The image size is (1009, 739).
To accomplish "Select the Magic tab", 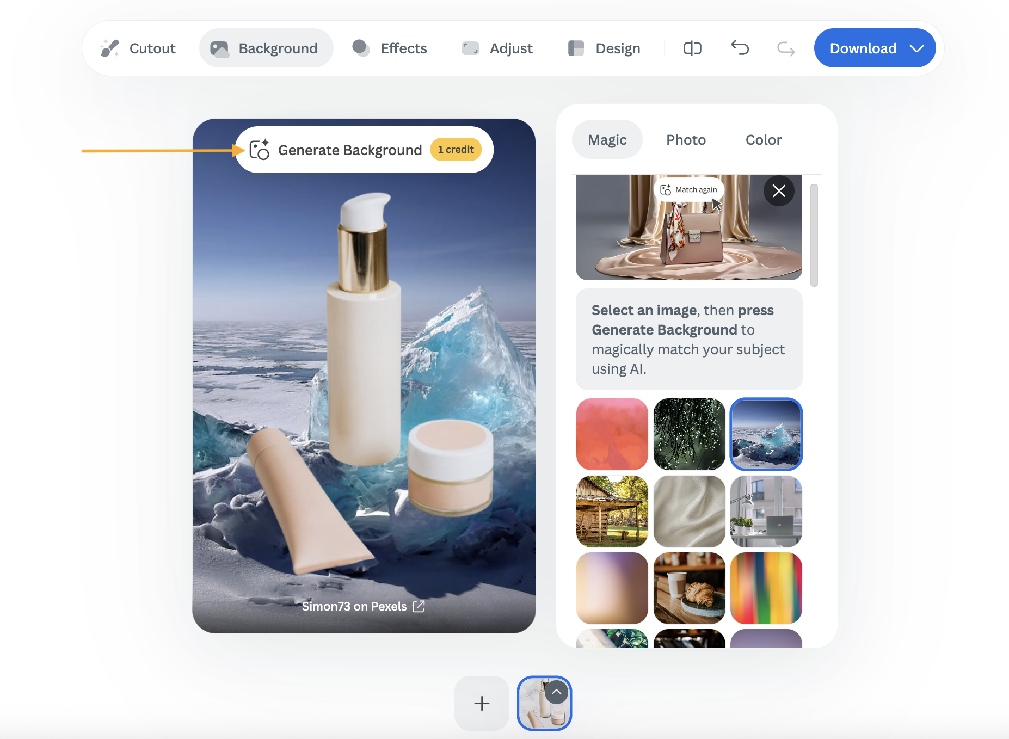I will pyautogui.click(x=607, y=140).
